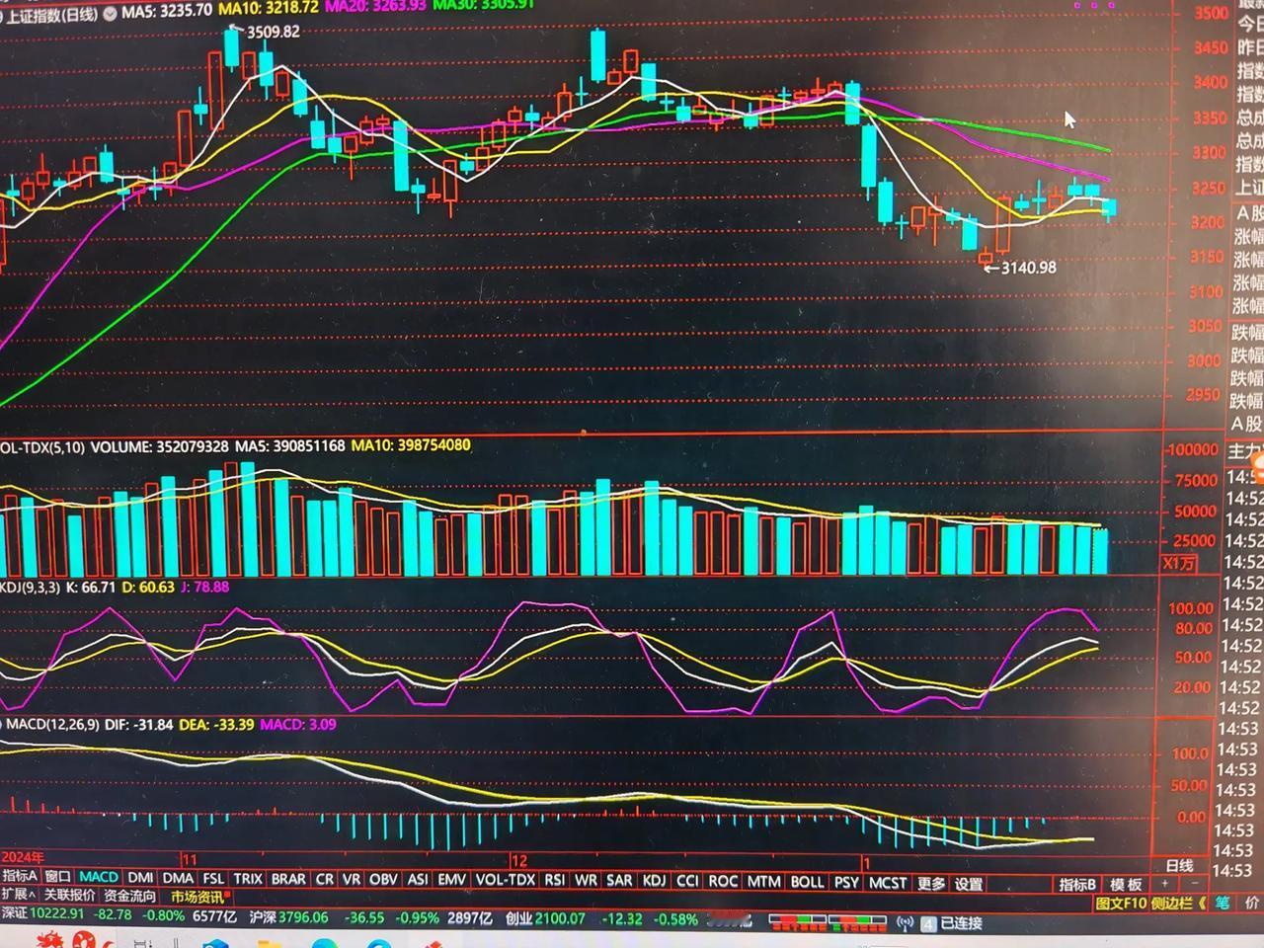This screenshot has width=1264, height=948.
Task: Select the PSY indicator tab
Action: 846,882
